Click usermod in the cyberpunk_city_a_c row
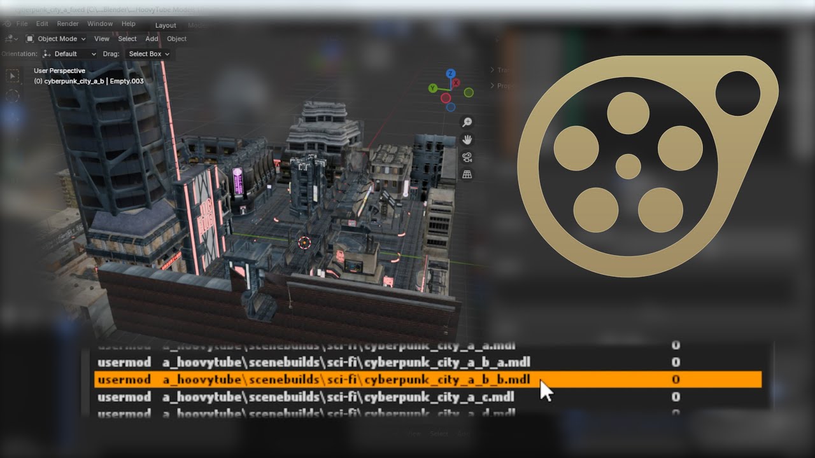The height and width of the screenshot is (458, 815). click(124, 397)
